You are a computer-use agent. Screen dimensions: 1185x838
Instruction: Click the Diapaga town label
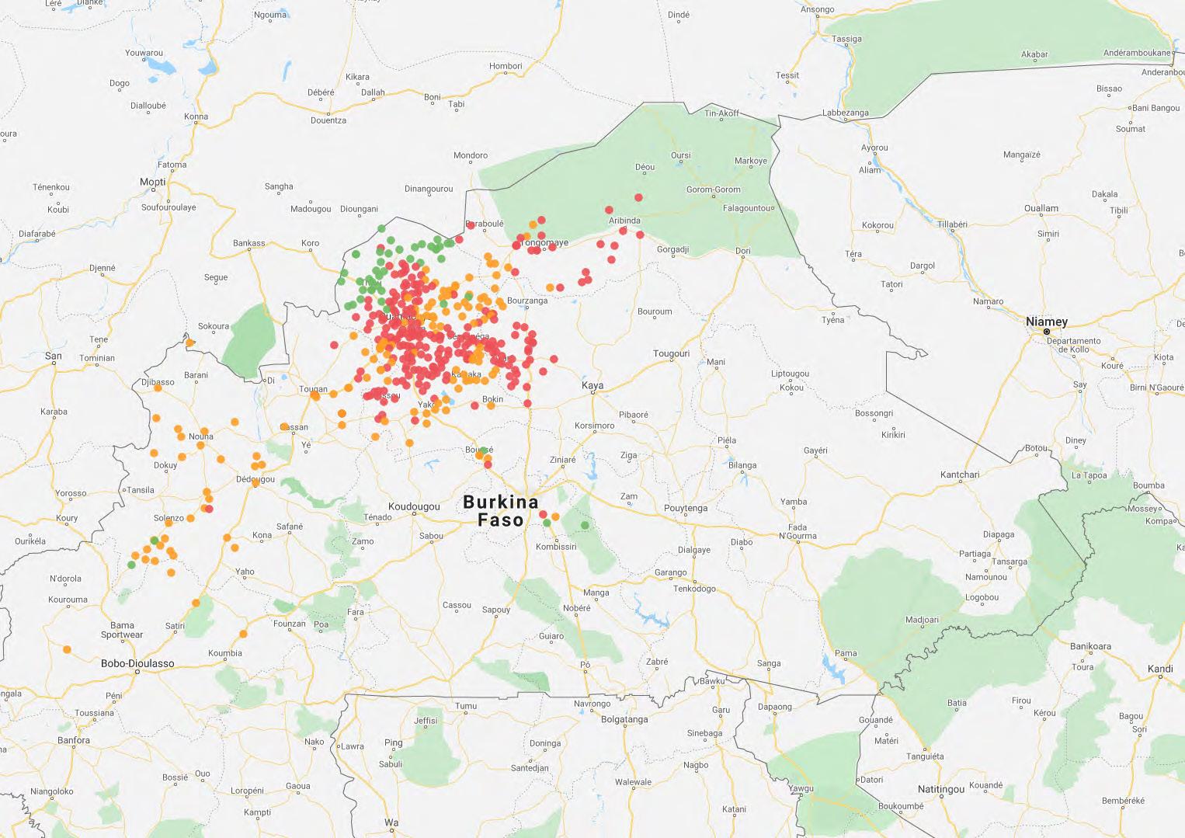point(999,534)
